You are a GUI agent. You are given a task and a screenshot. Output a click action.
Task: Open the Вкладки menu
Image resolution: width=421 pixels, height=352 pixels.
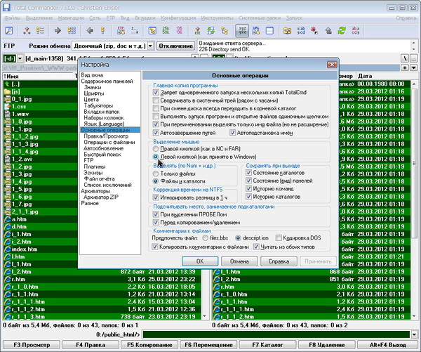(145, 18)
